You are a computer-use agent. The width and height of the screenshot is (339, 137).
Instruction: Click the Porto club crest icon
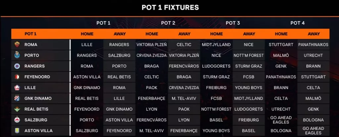pos(17,55)
